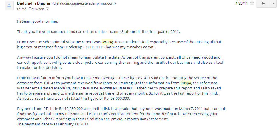Click the message date 4/28/11
Screen dimensions: 278x130
(241, 3)
